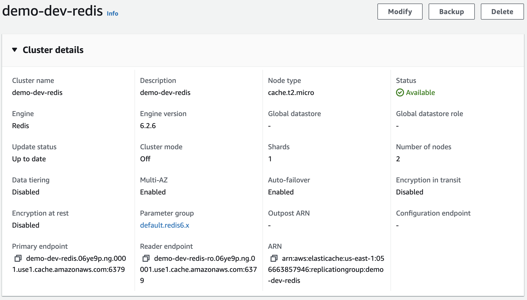Click the Multi-AZ Enabled value
This screenshot has height=300, width=527.
153,192
